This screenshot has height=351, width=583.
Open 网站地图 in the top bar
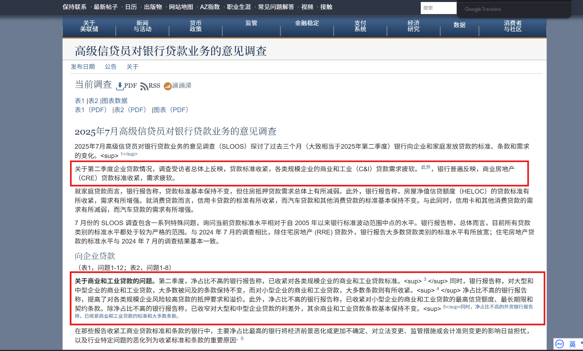coord(181,7)
